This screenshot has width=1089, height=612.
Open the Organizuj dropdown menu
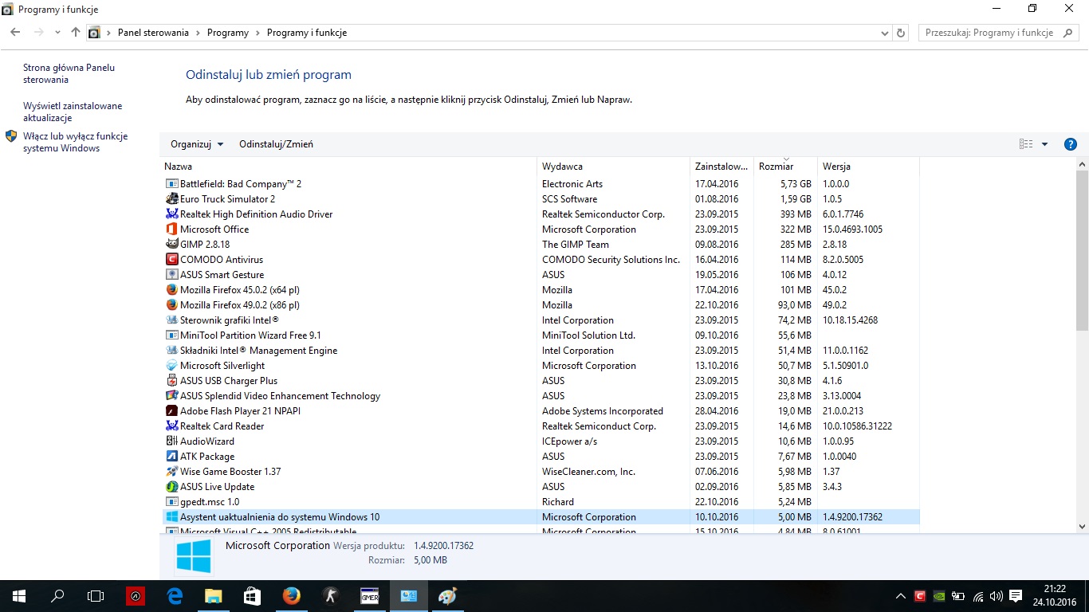click(x=197, y=144)
